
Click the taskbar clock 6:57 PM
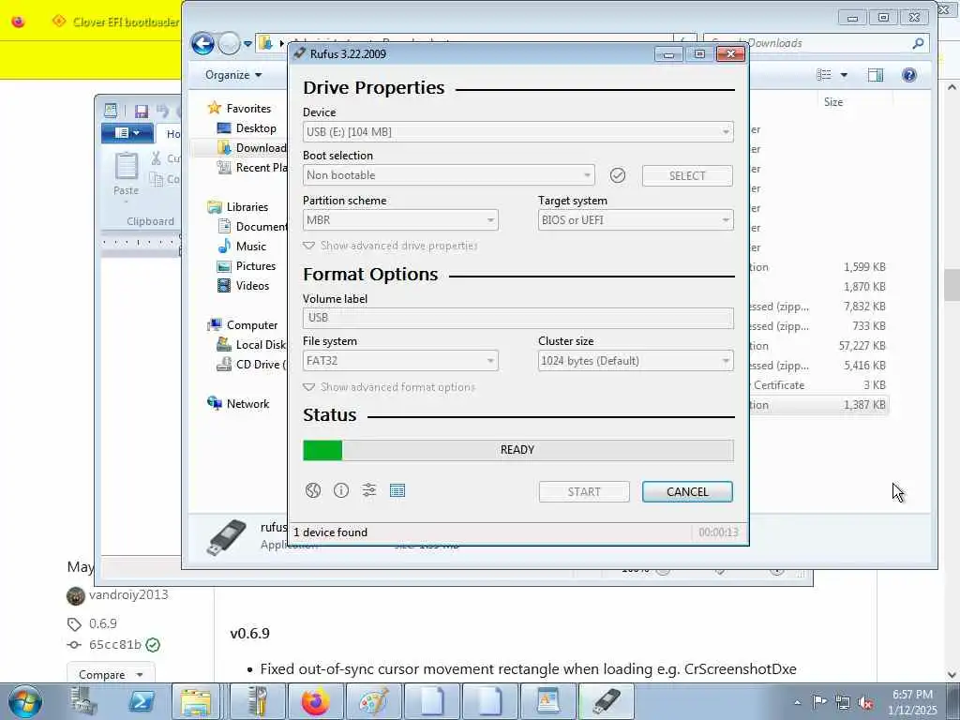coord(912,702)
